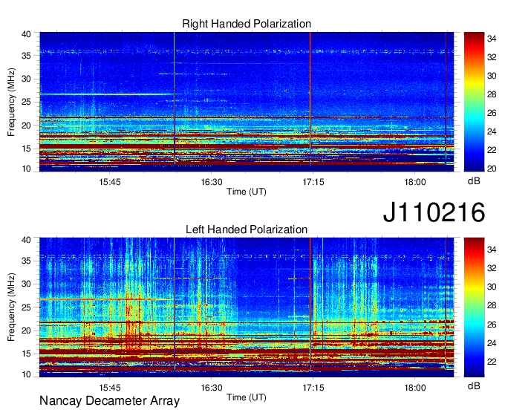Click the 35 MHz tick label of right-handed plot

point(26,56)
